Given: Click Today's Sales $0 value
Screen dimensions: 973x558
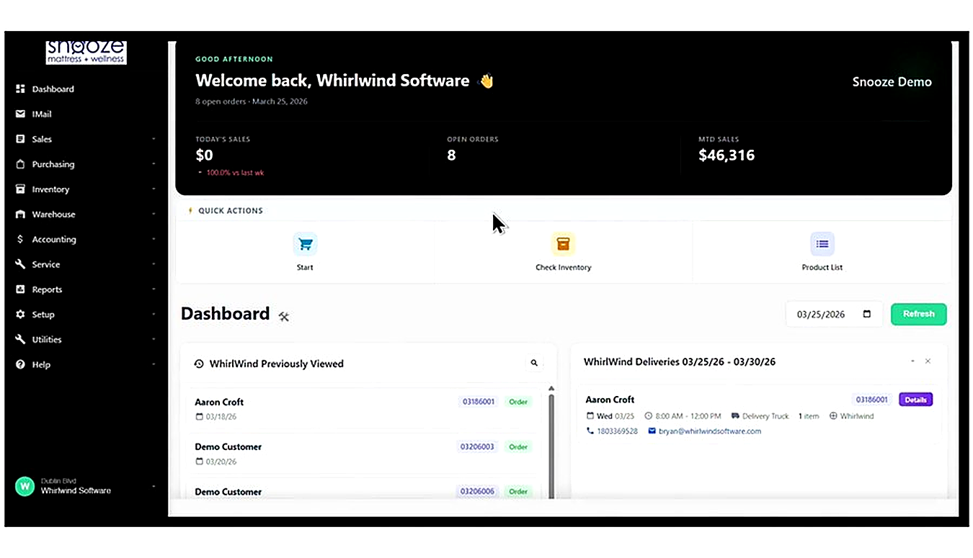Looking at the screenshot, I should pyautogui.click(x=204, y=155).
